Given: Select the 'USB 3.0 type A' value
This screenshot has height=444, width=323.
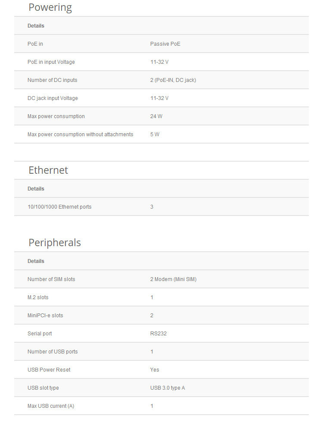Looking at the screenshot, I should (168, 388).
